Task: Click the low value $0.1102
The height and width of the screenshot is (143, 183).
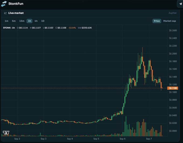Action: tap(49, 28)
